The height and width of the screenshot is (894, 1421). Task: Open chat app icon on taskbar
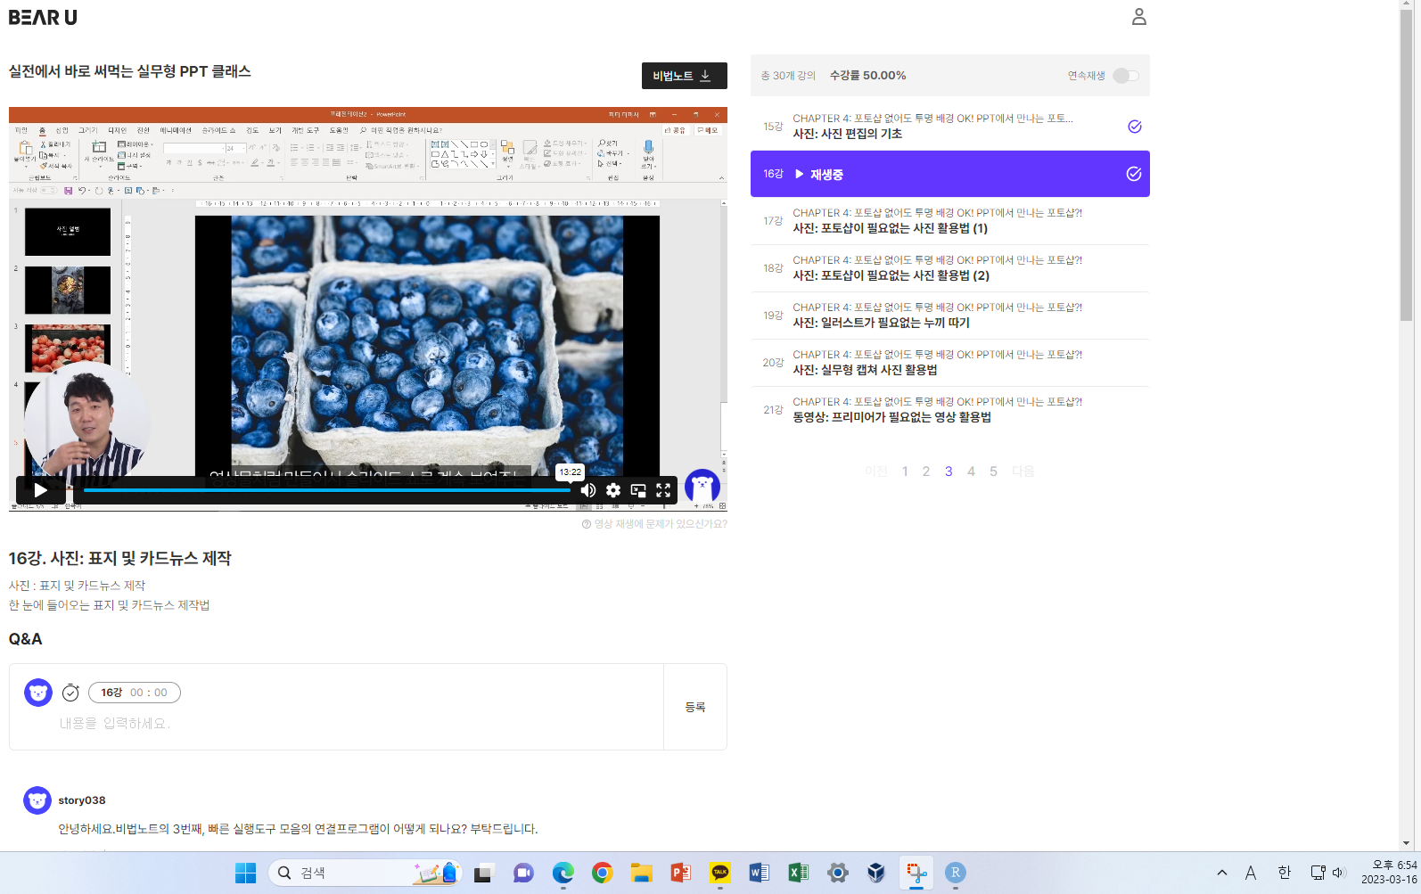pyautogui.click(x=523, y=873)
